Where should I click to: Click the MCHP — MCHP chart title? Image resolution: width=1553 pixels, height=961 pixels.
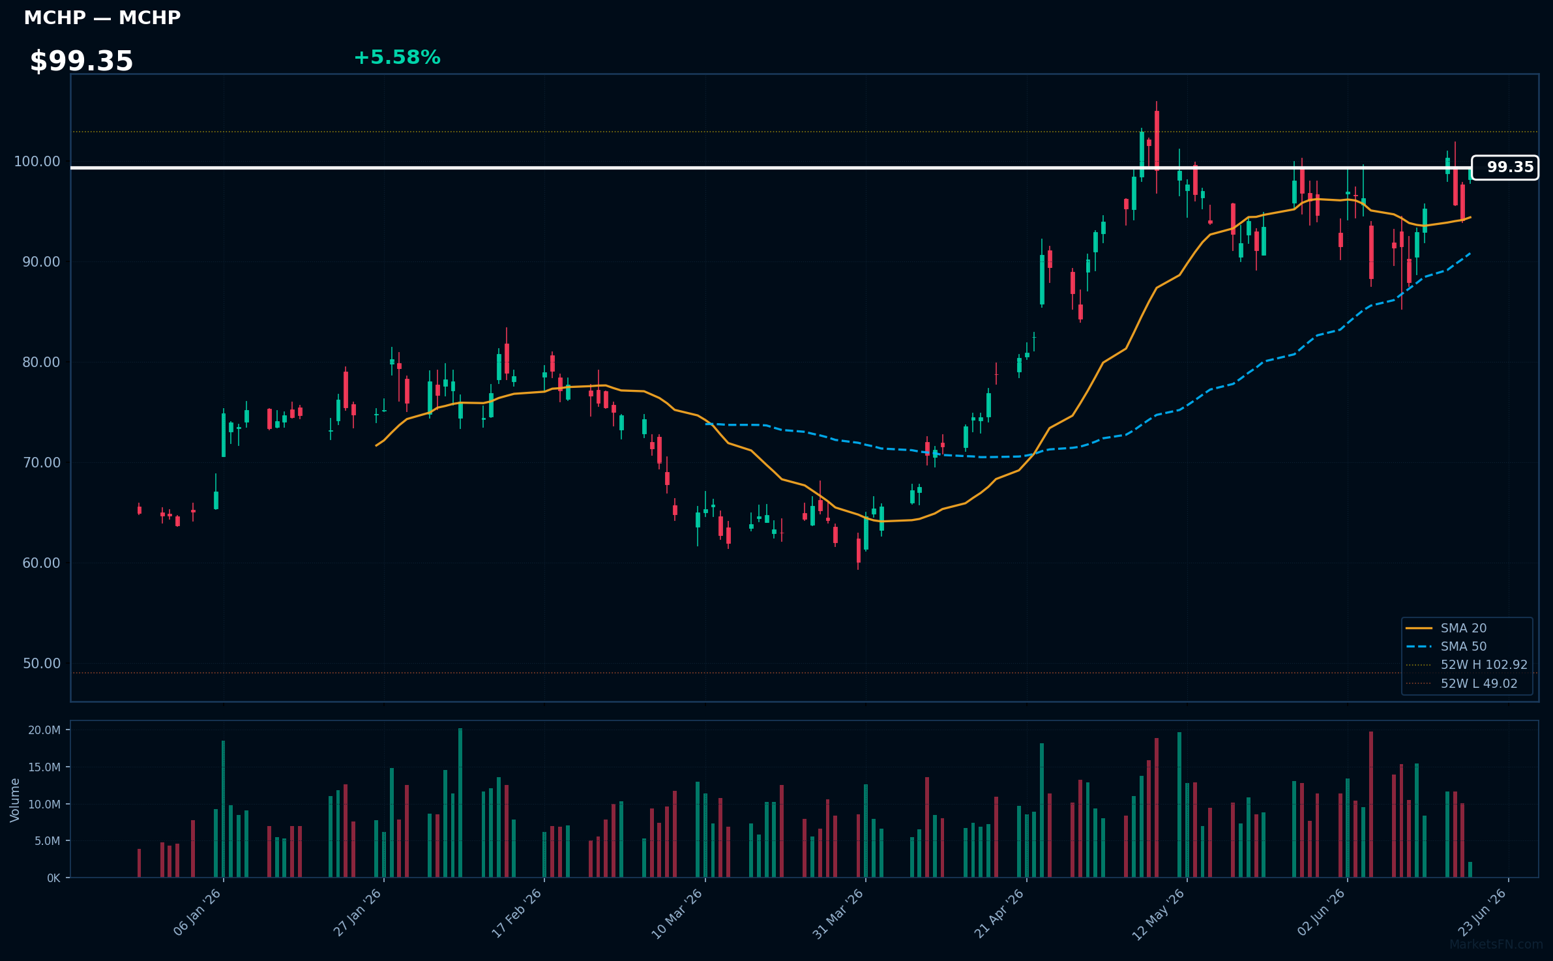(102, 18)
